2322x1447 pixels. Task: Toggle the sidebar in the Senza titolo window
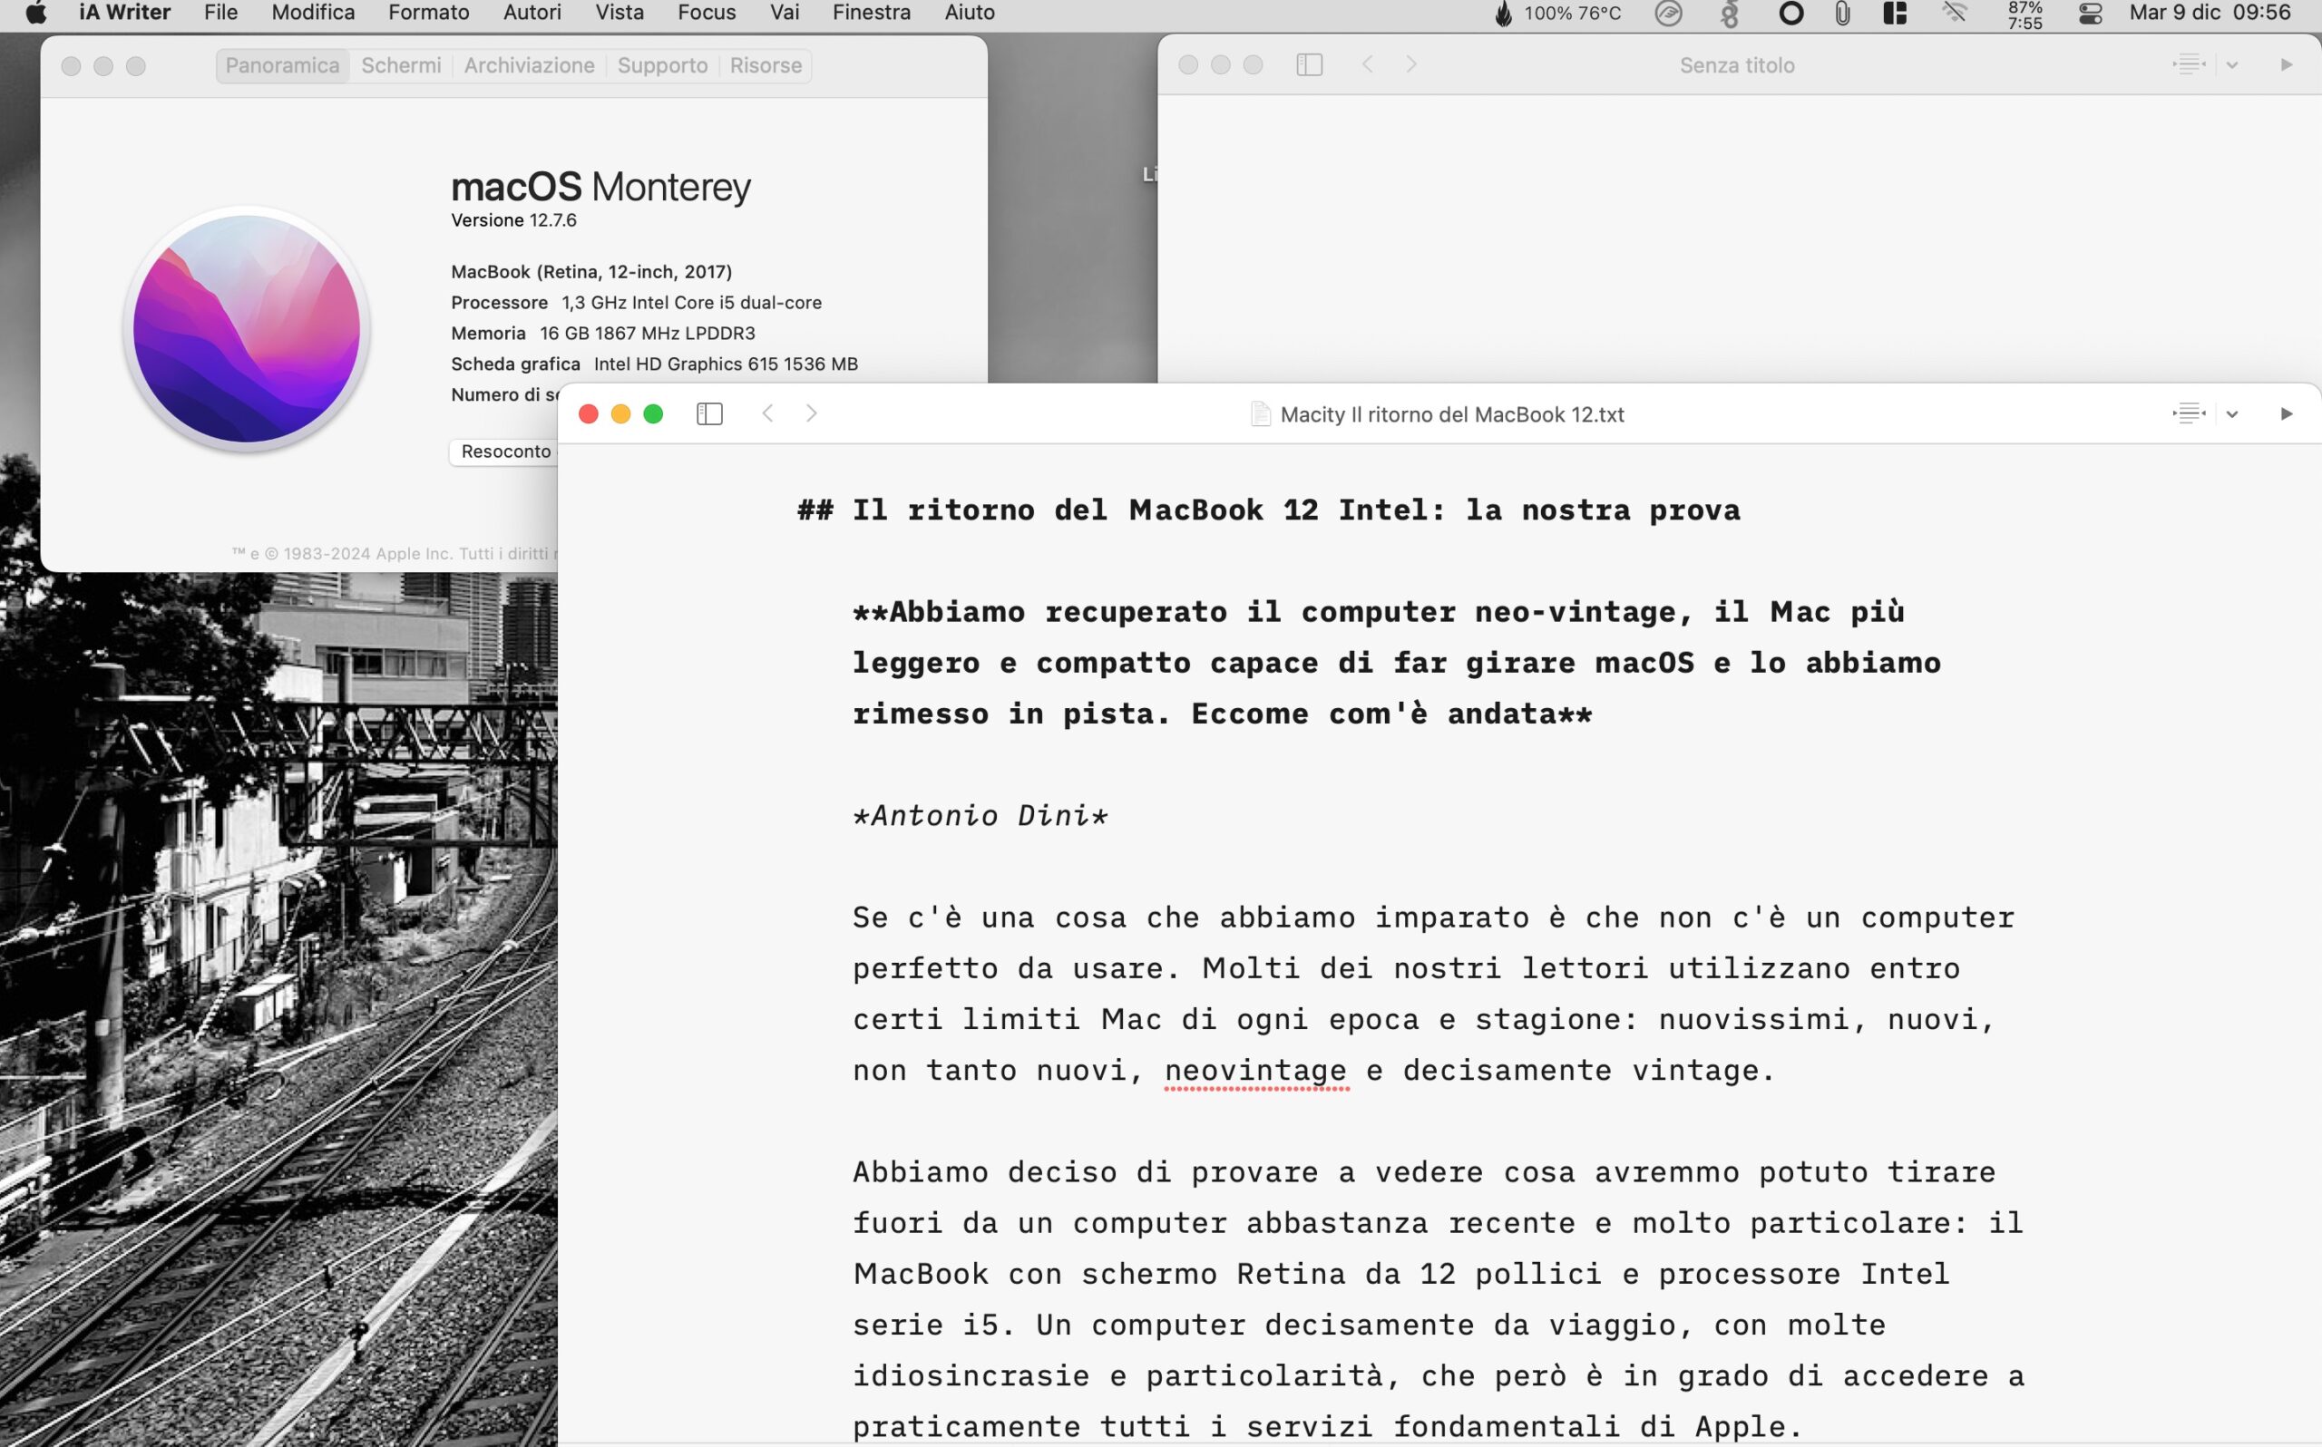tap(1309, 65)
